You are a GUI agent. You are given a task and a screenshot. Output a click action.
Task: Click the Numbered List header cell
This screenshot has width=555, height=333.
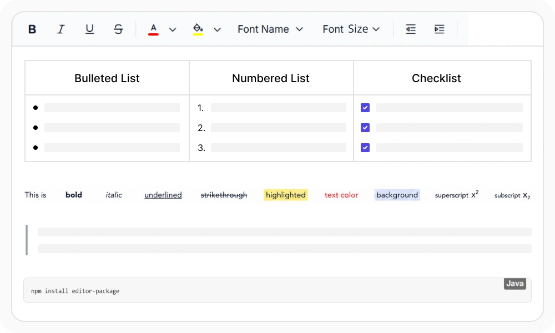point(271,78)
